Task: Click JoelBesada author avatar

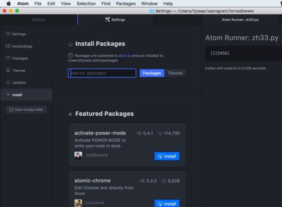Action: (78, 156)
